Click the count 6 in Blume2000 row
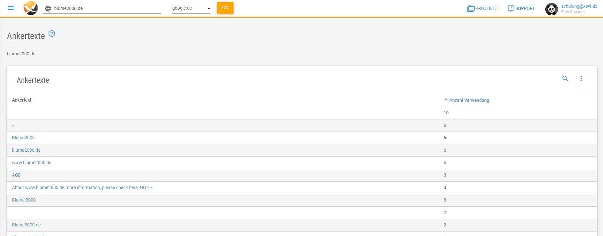603x236 pixels. pos(445,138)
